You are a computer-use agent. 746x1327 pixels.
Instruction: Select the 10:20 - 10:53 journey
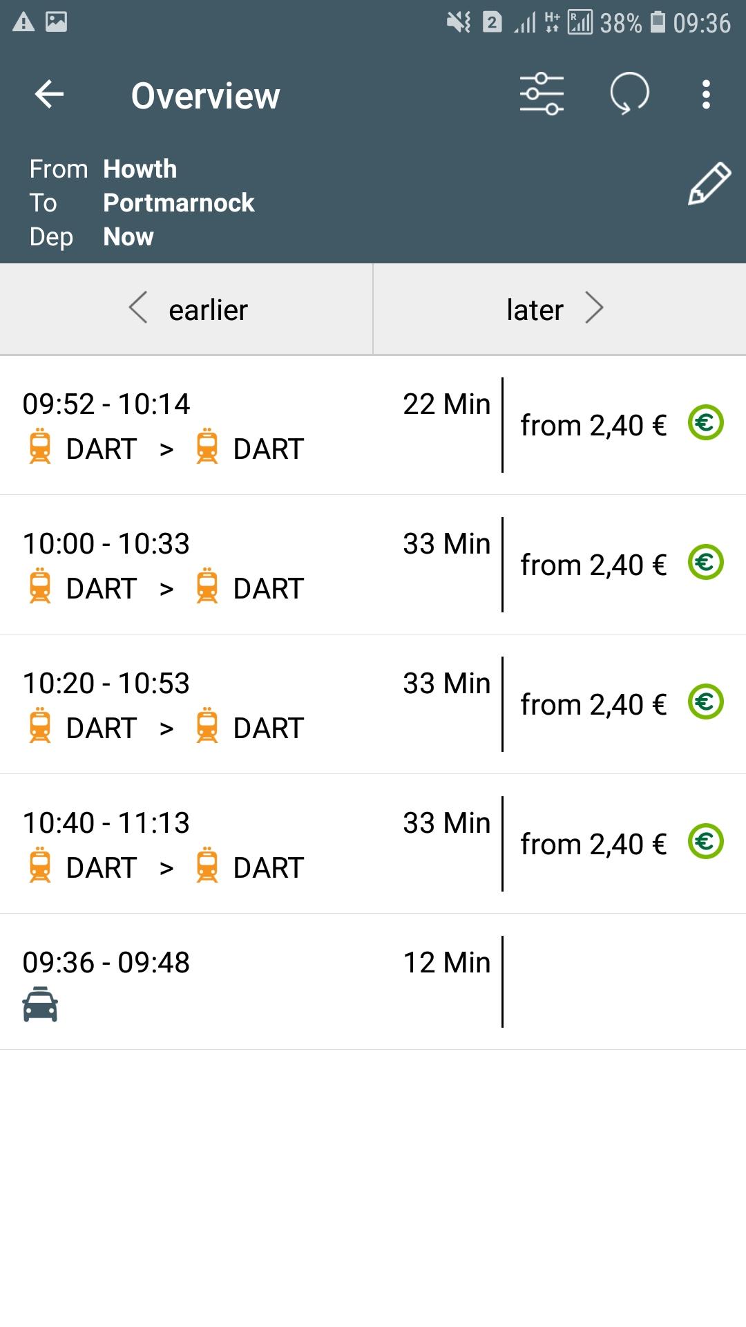coord(249,704)
